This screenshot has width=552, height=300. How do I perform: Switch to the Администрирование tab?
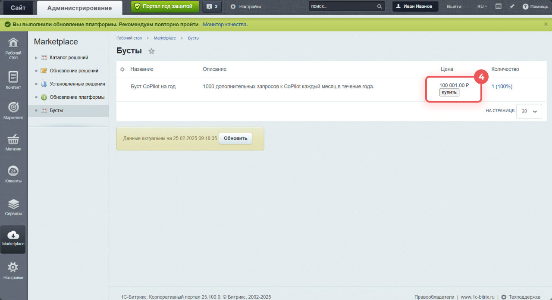(79, 8)
